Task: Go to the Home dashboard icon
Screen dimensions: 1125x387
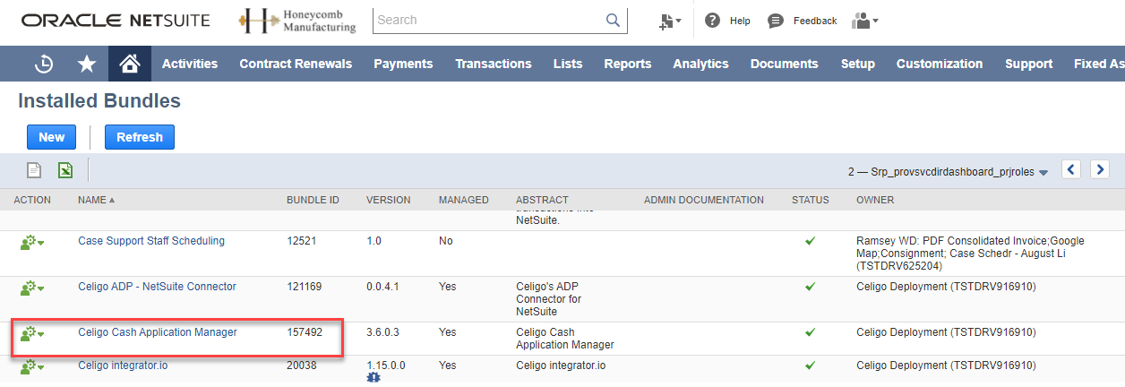Action: pos(130,64)
